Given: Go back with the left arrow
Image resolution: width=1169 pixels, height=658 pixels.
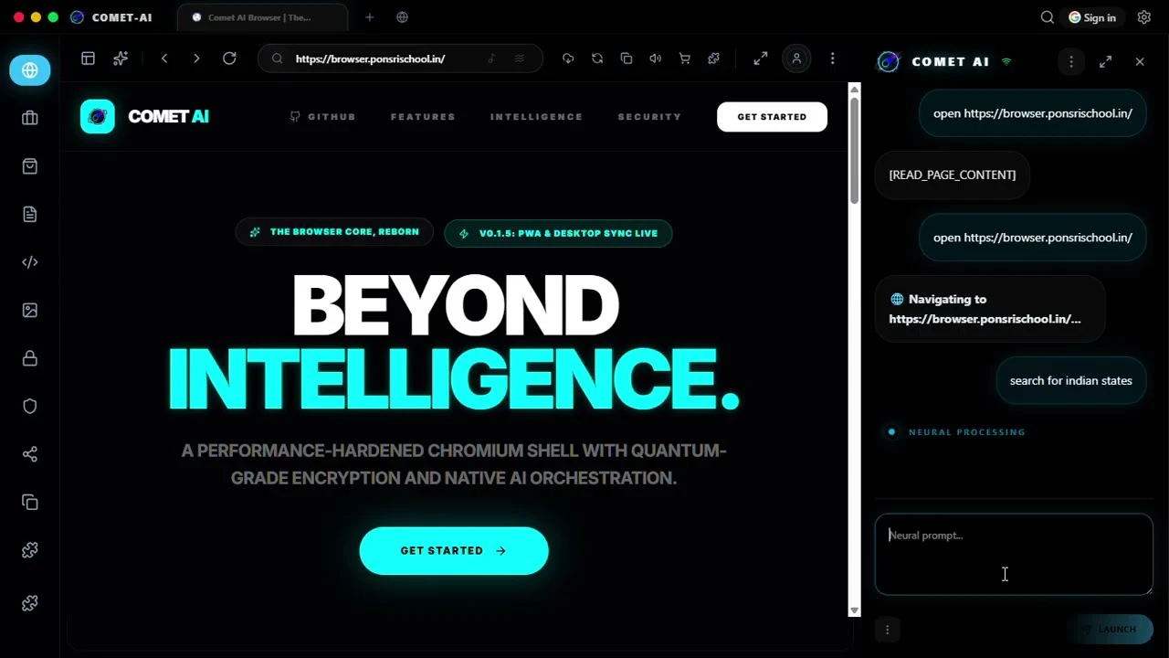Looking at the screenshot, I should point(164,58).
